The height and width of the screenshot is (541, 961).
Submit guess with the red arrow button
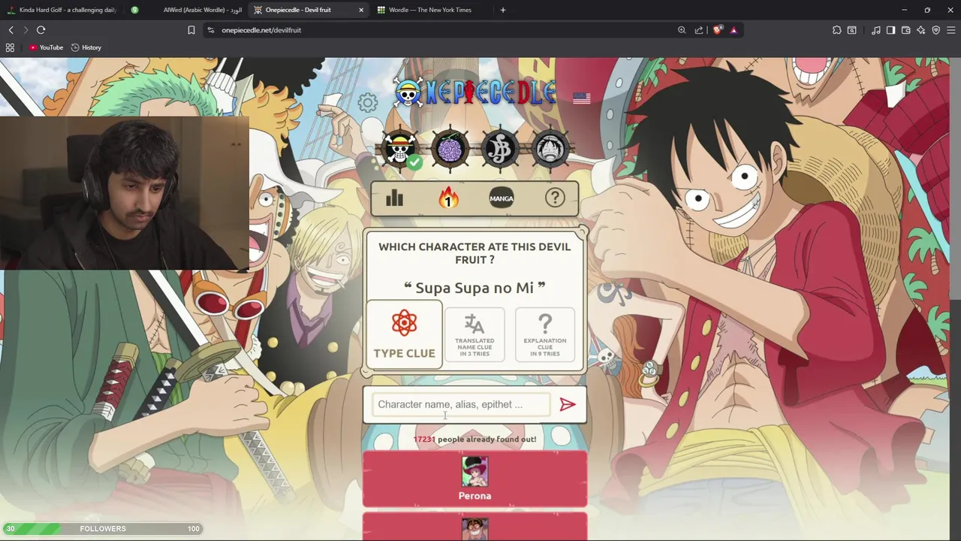[568, 405]
